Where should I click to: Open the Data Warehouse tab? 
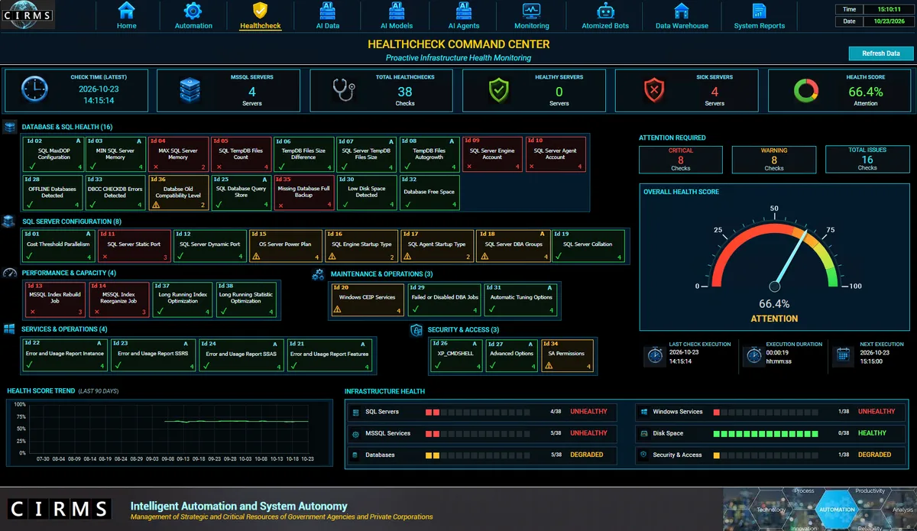682,15
